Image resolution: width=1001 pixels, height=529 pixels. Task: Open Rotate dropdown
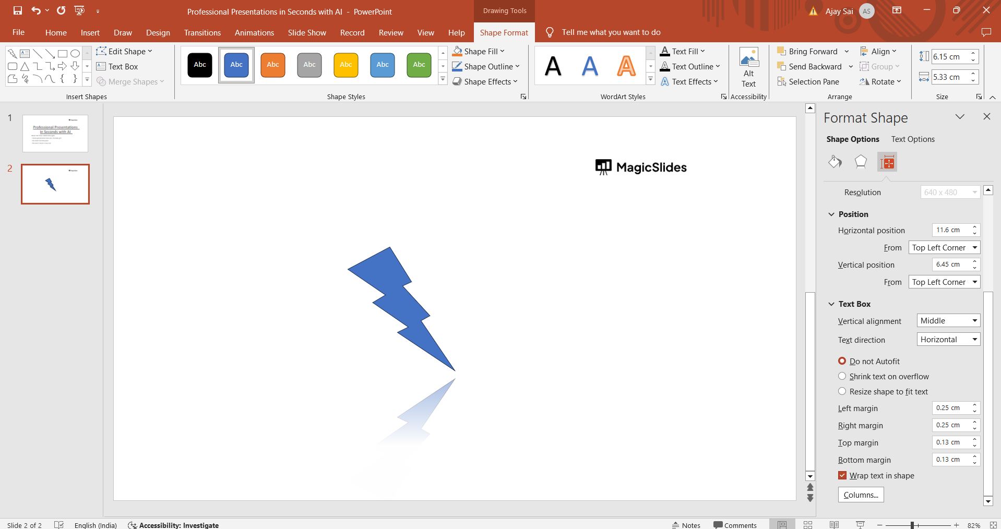(880, 81)
